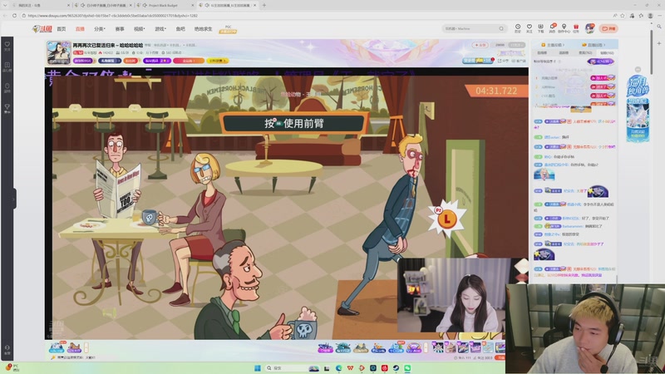Click the unicorn promotion banner on the right
This screenshot has width=665, height=374.
638,109
